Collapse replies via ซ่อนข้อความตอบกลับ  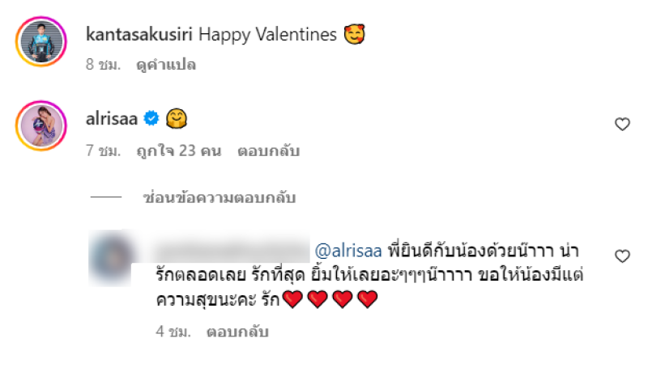[219, 197]
